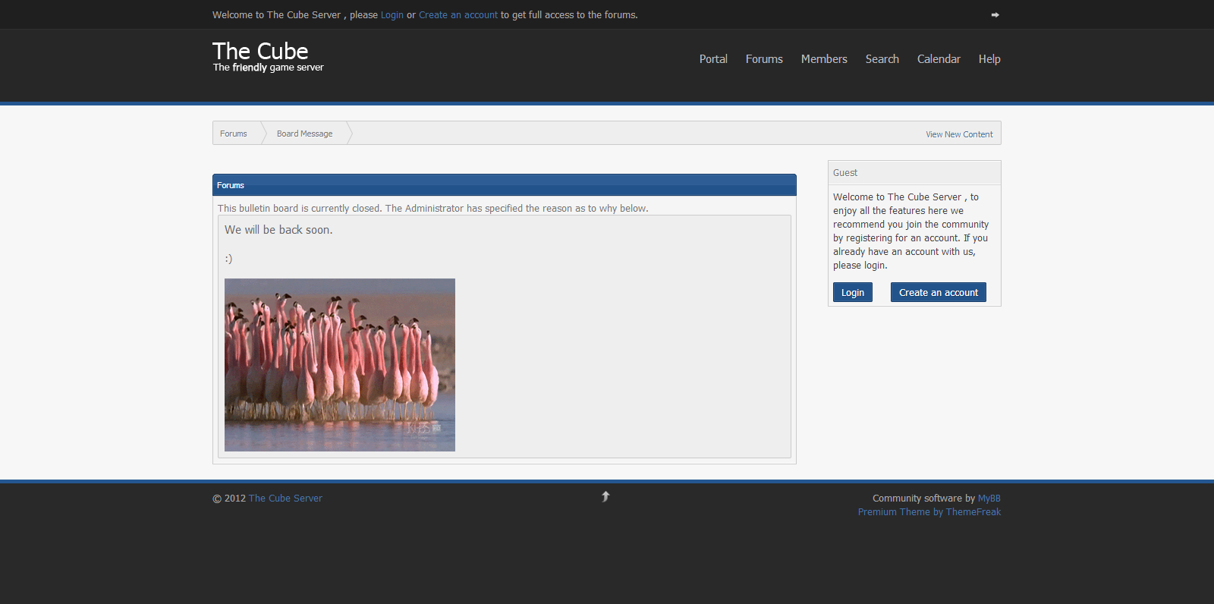1214x604 pixels.
Task: Open The Cube Server footer link
Action: 285,499
